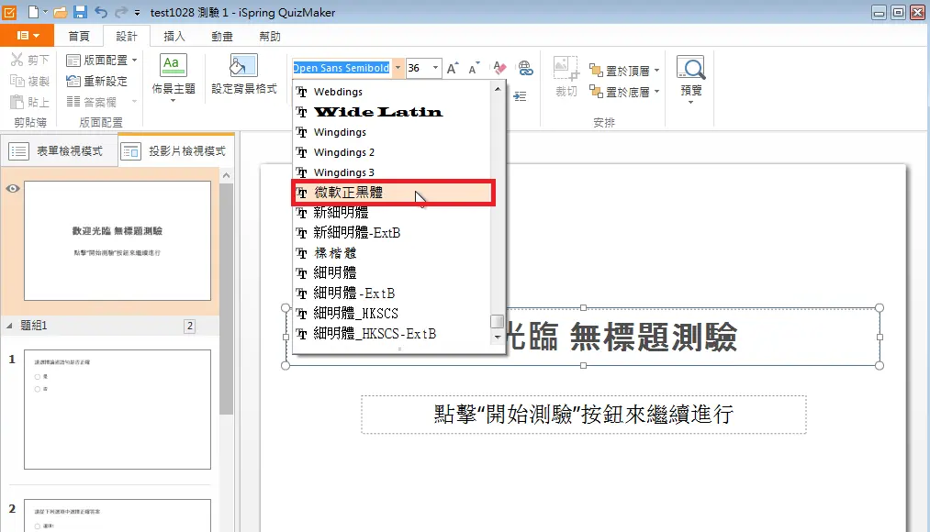Click the font list scrollbar thumb
The width and height of the screenshot is (930, 532).
pos(497,321)
